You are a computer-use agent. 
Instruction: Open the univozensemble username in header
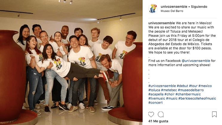click(x=174, y=7)
